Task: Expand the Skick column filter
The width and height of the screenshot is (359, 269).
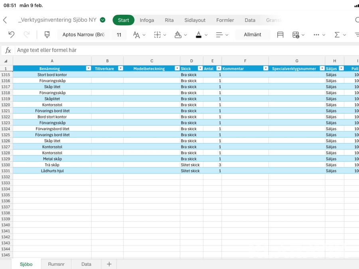Action: tap(200, 69)
